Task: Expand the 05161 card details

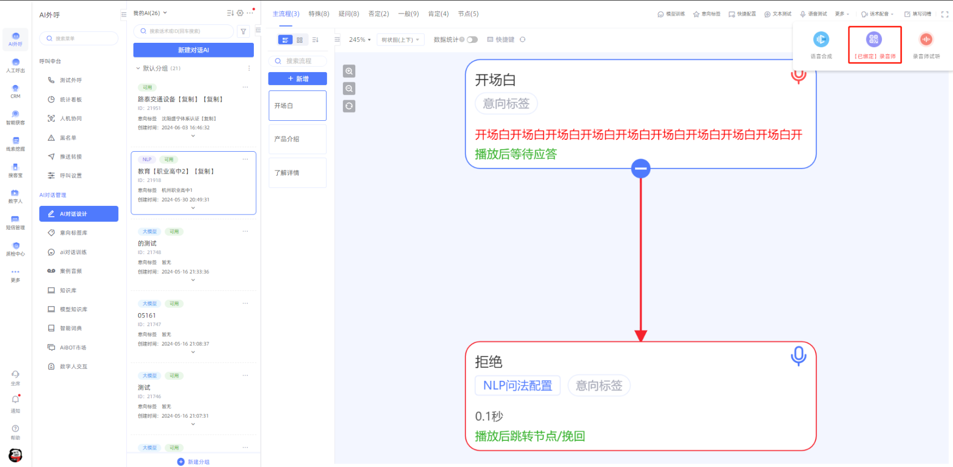Action: [193, 352]
